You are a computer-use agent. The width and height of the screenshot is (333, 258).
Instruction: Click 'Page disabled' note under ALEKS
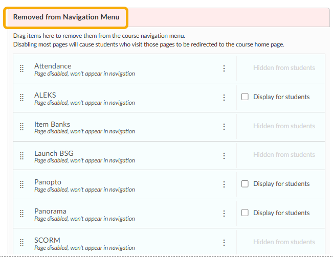click(84, 103)
